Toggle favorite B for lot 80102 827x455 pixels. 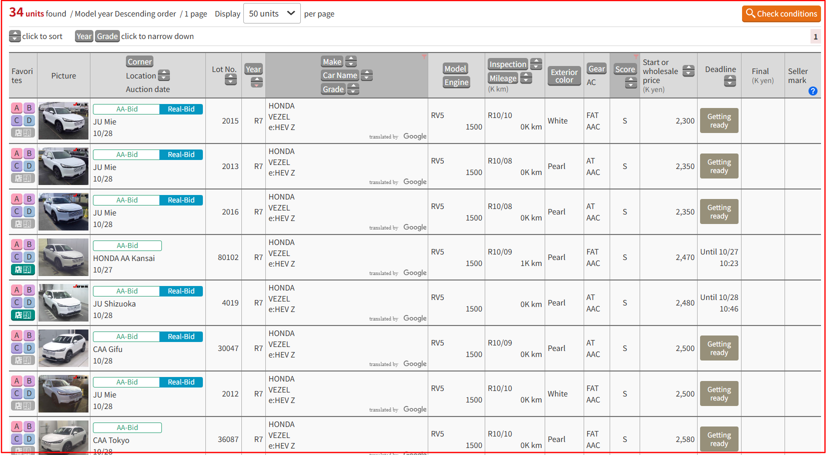(29, 244)
